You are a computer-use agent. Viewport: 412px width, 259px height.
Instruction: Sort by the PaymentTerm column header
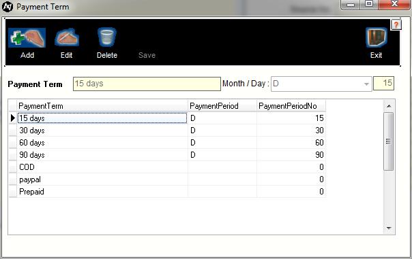[x=102, y=106]
